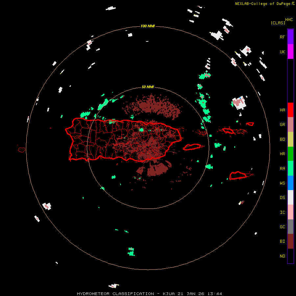This screenshot has width=296, height=296.
Task: Click the HYDROMETEOR CLASSIFICATION title text
Action: pos(115,294)
